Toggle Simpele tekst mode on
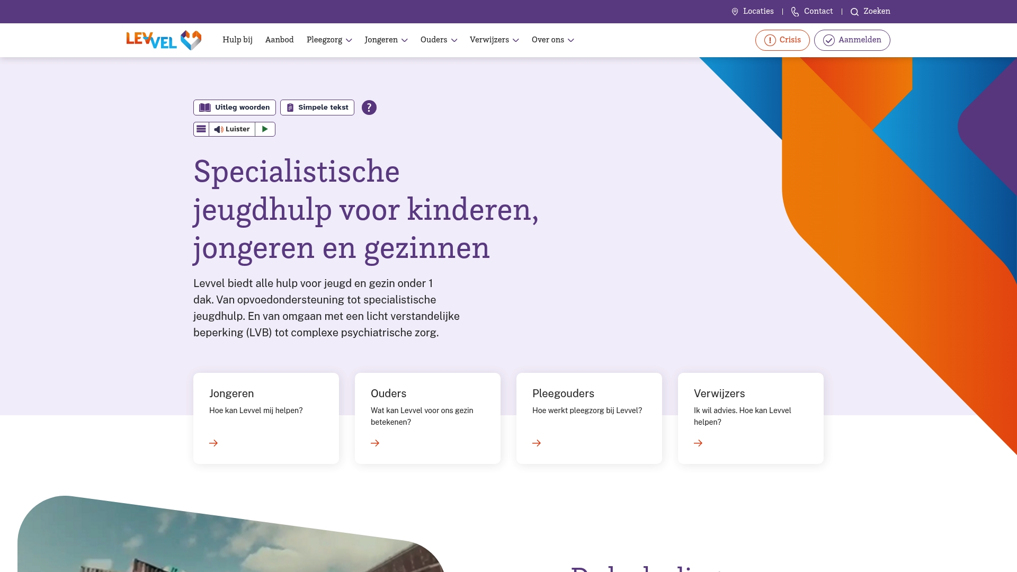Image resolution: width=1017 pixels, height=572 pixels. click(317, 107)
